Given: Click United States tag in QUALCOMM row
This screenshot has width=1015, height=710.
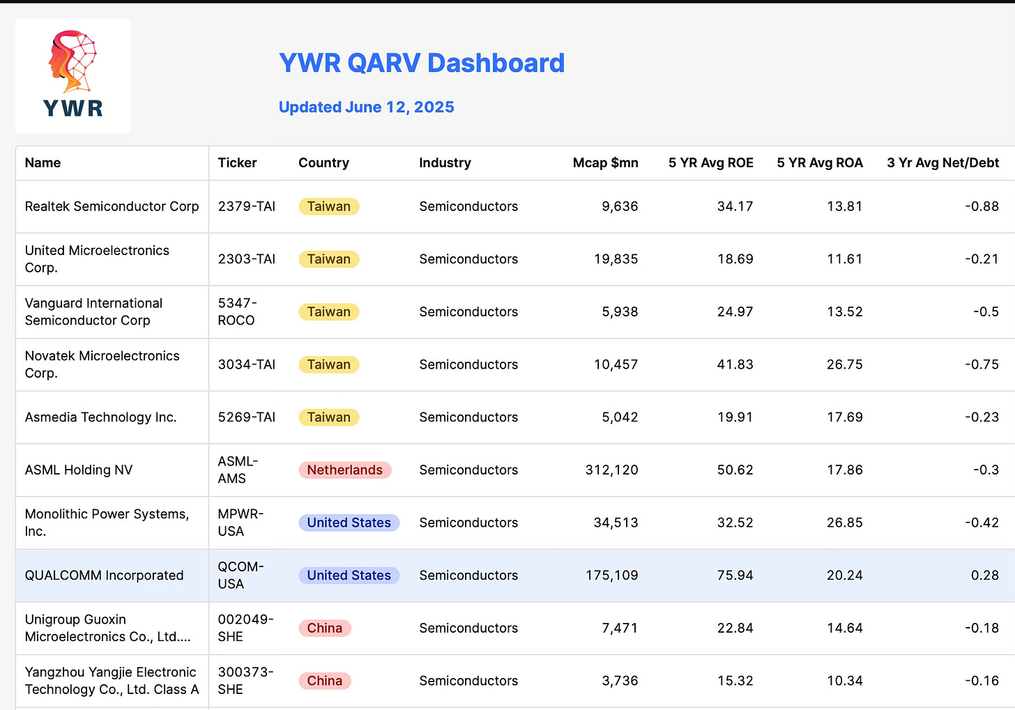Looking at the screenshot, I should coord(349,576).
